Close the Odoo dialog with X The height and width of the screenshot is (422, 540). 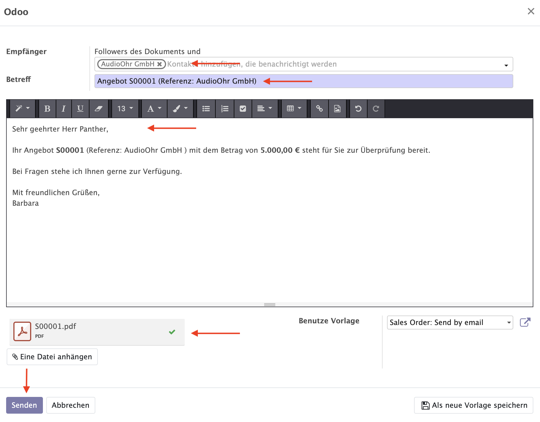531,11
